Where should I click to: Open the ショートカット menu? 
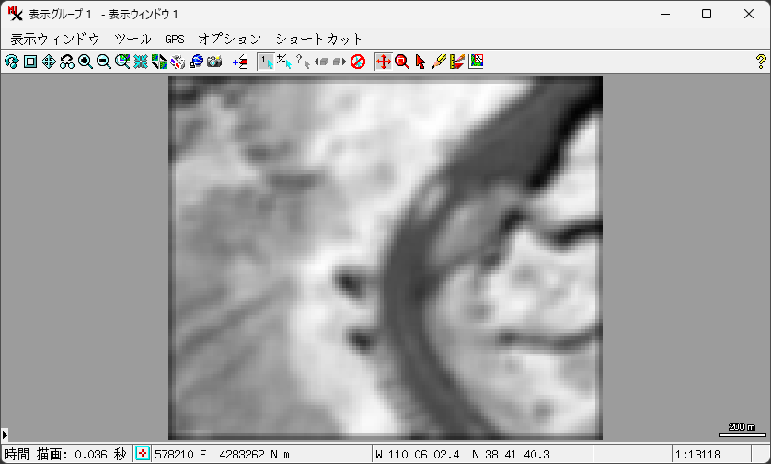(319, 39)
